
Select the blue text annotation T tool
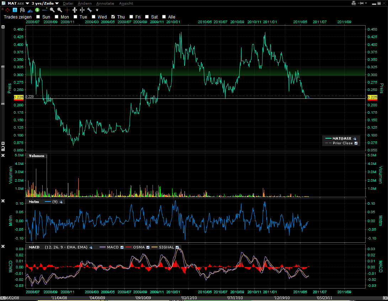[15, 10]
